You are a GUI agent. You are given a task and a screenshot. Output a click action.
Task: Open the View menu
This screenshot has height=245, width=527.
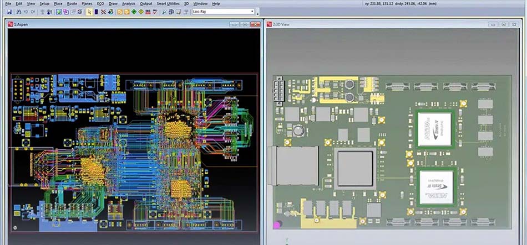tap(31, 4)
